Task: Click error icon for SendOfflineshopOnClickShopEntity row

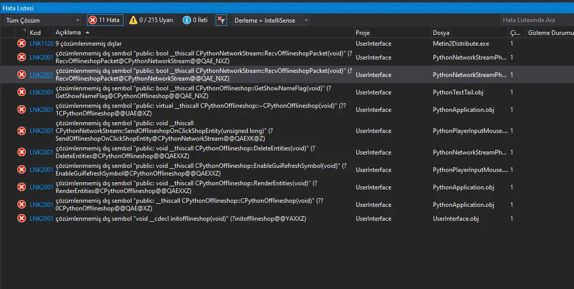Action: (22, 131)
